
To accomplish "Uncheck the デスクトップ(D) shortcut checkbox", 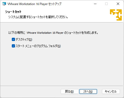I will click(x=13, y=39).
